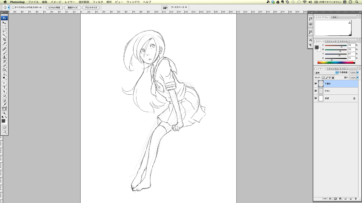Open the Hand tool preset picker
The image size is (362, 203).
point(9,8)
